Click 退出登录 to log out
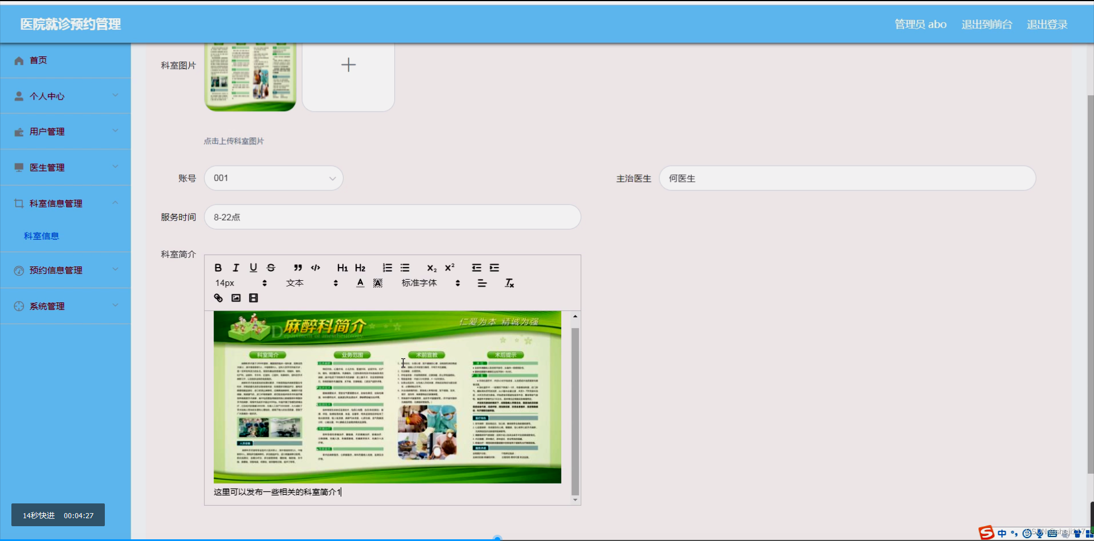The image size is (1094, 541). [x=1047, y=24]
